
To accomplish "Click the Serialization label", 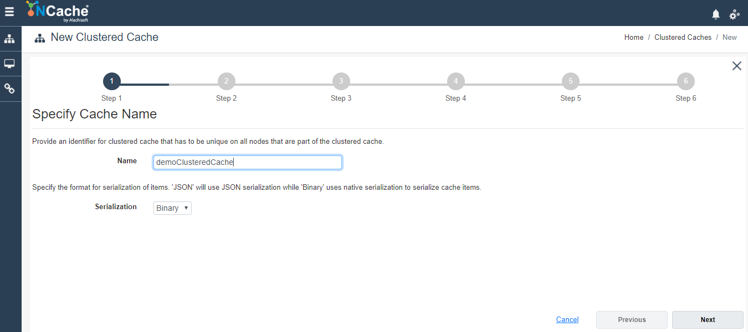I will tap(116, 207).
